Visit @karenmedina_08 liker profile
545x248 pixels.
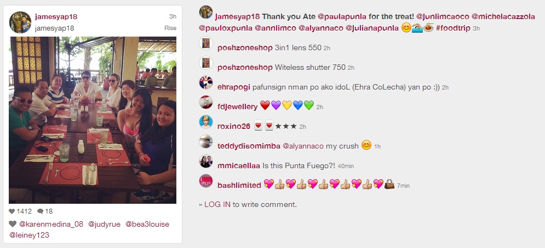51,224
